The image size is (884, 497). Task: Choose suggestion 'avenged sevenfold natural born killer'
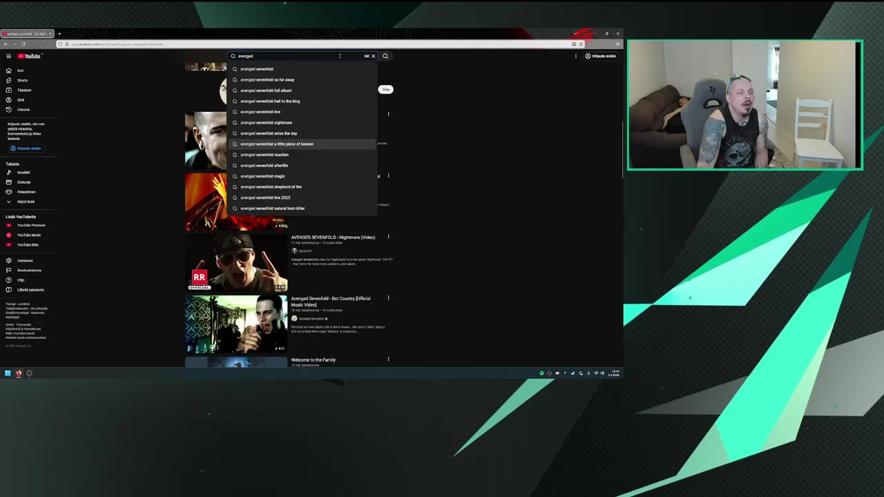(x=302, y=208)
